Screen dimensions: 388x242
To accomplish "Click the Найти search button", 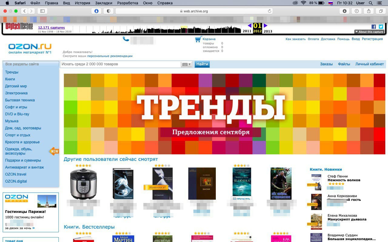I will 202,64.
